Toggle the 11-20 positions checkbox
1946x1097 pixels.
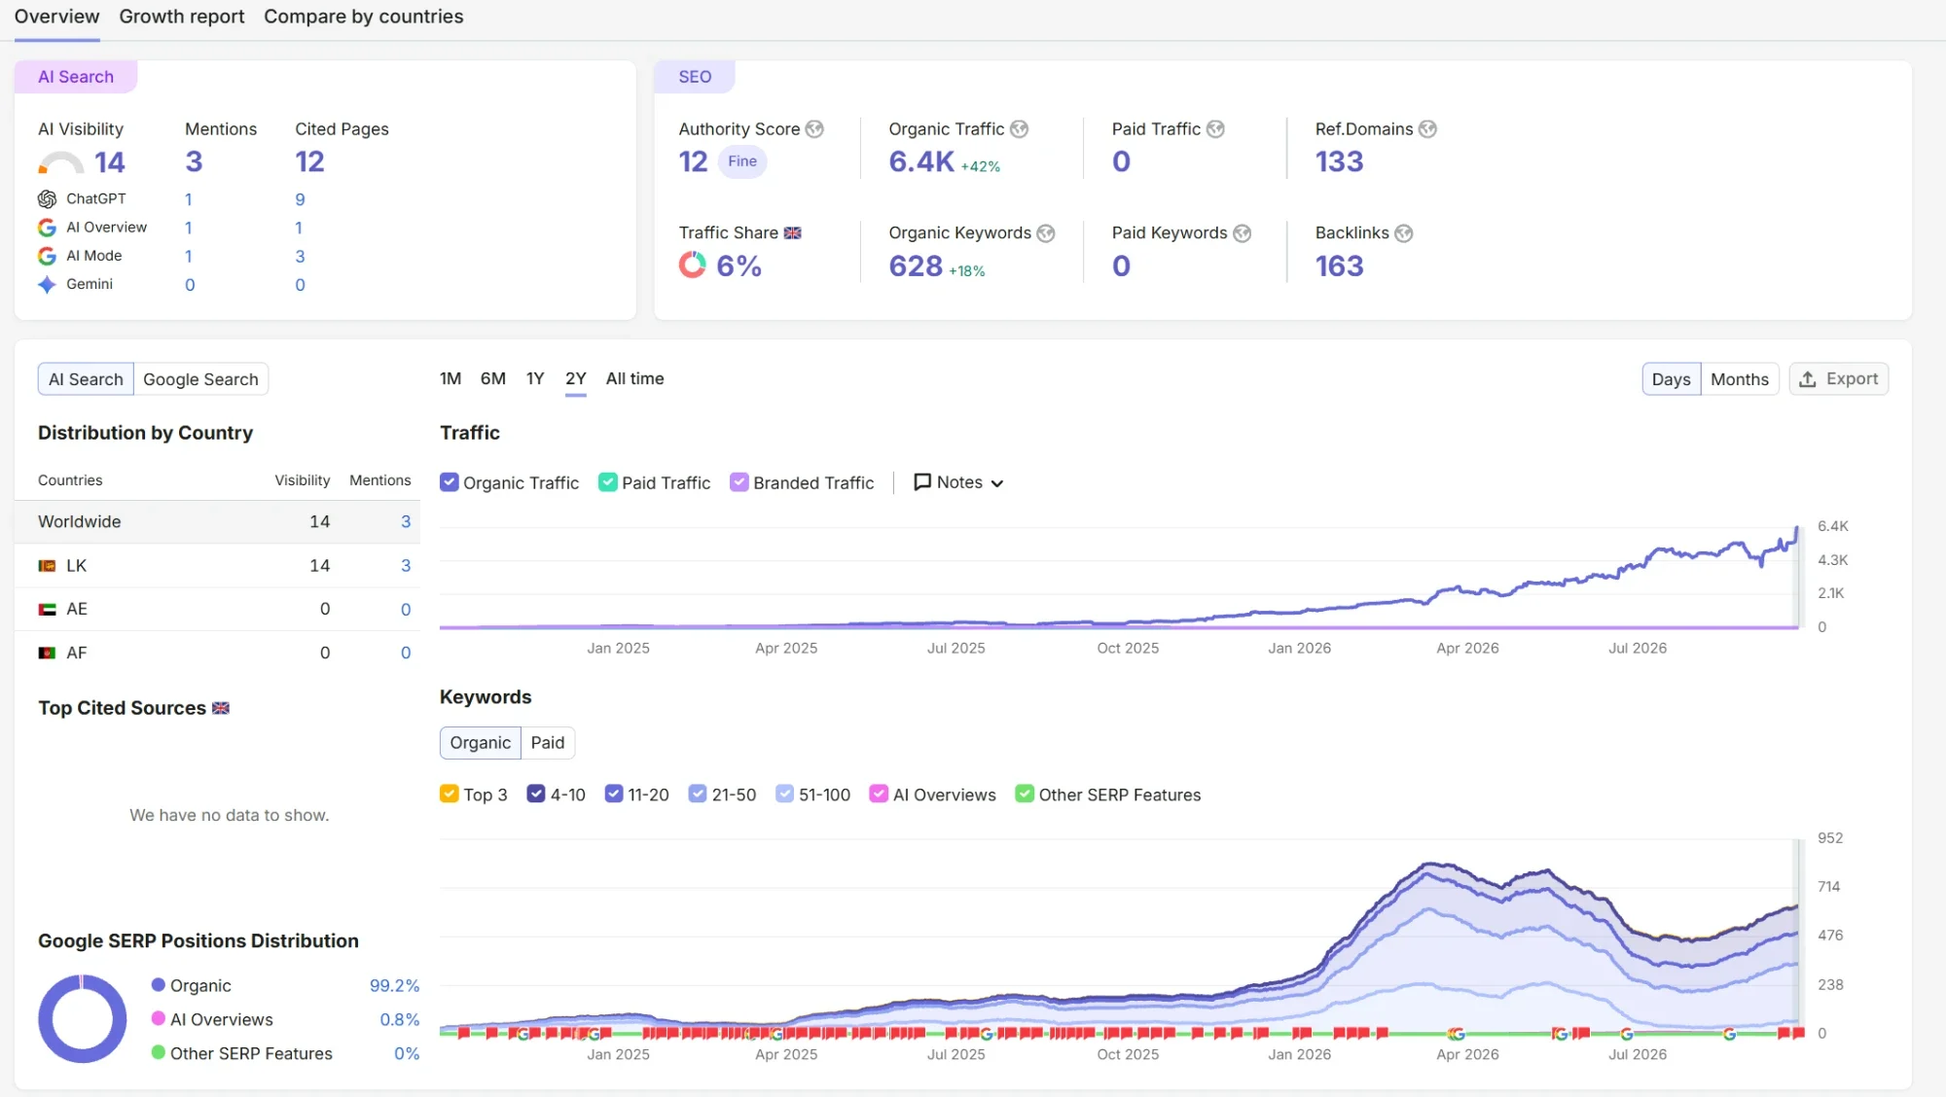pos(614,795)
